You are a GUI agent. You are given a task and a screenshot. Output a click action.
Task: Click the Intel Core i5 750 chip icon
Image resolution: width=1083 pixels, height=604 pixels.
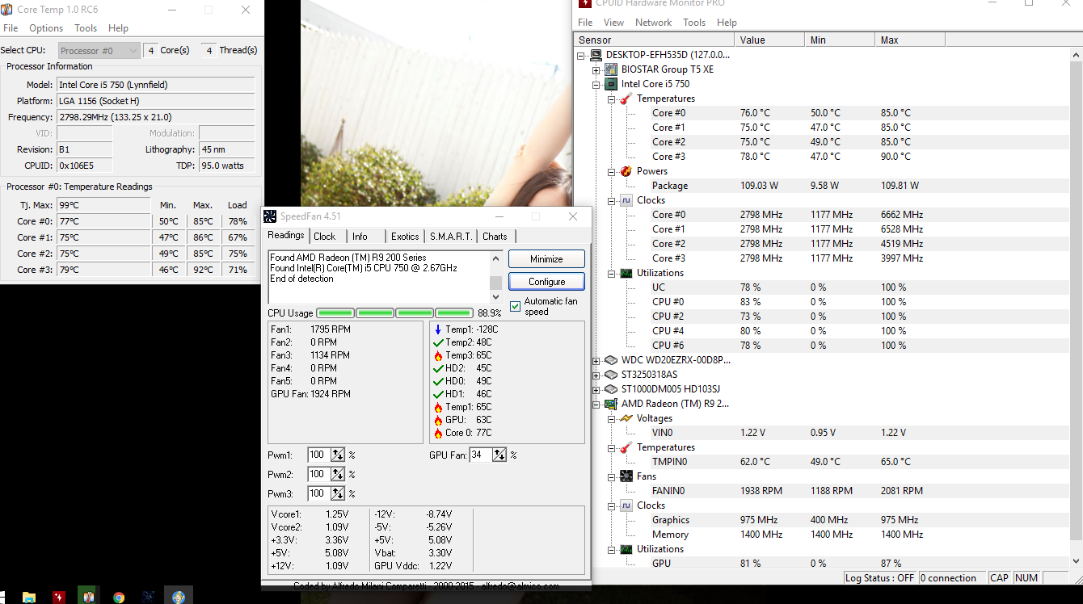612,84
